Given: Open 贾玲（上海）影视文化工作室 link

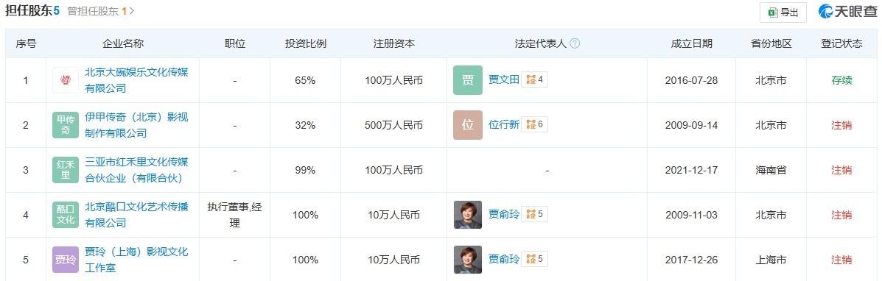Looking at the screenshot, I should click(136, 259).
